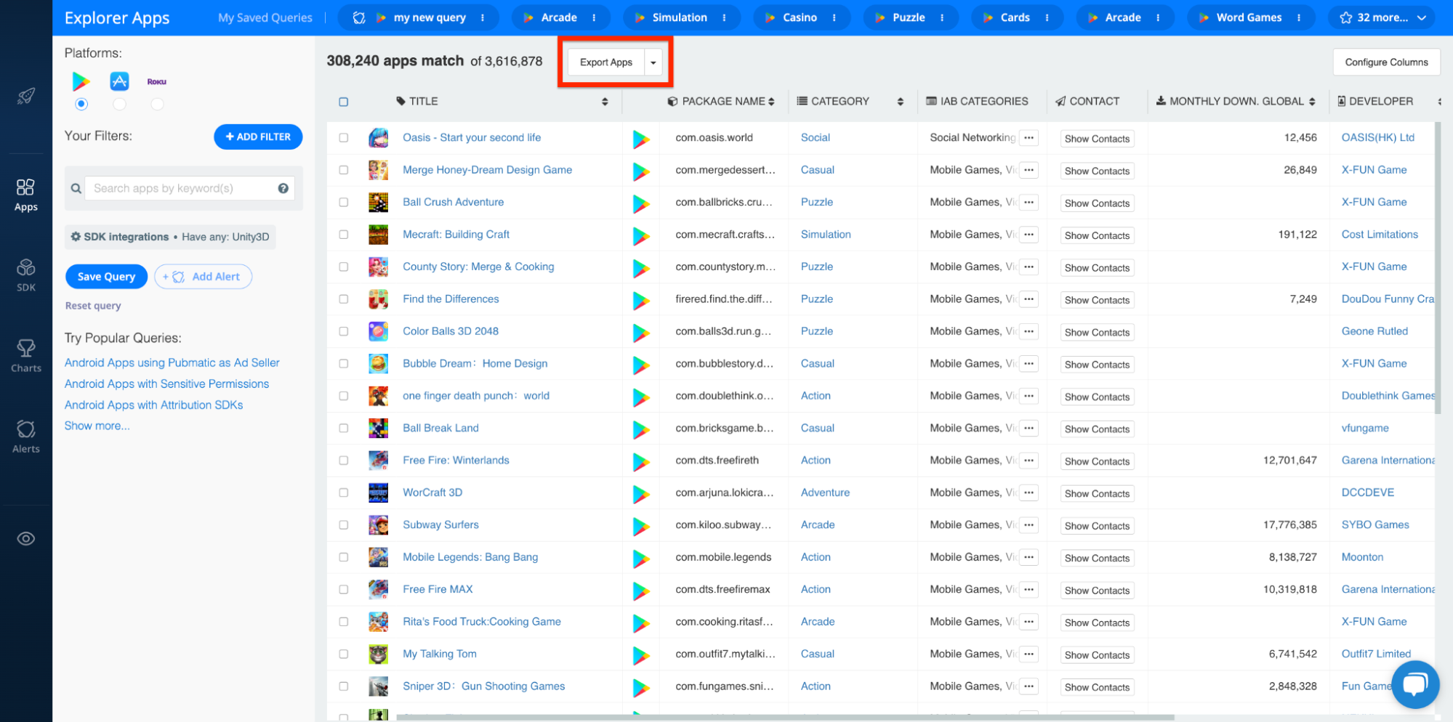Sort the table by Title column arrows
The height and width of the screenshot is (722, 1453).
pos(605,102)
